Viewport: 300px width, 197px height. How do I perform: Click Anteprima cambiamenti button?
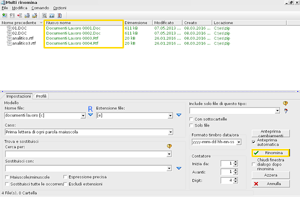click(x=270, y=133)
